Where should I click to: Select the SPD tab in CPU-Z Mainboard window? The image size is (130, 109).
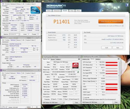click(x=23, y=40)
